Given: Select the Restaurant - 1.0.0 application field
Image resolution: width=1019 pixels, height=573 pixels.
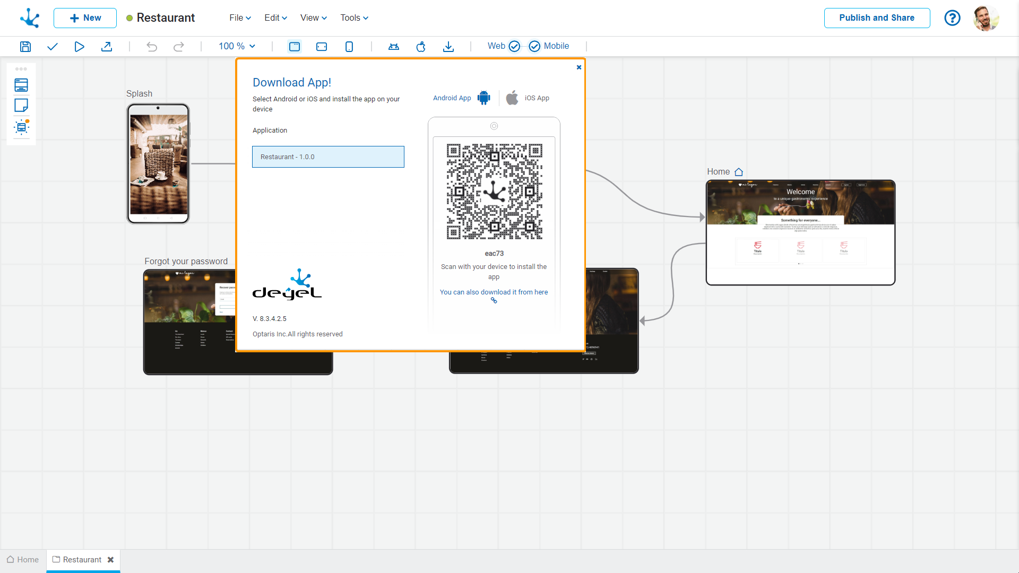Looking at the screenshot, I should click(x=328, y=157).
